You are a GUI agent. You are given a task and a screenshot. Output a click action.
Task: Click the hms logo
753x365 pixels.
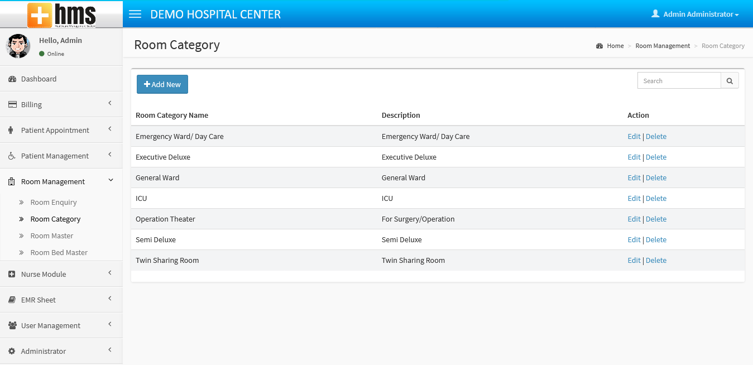point(62,15)
